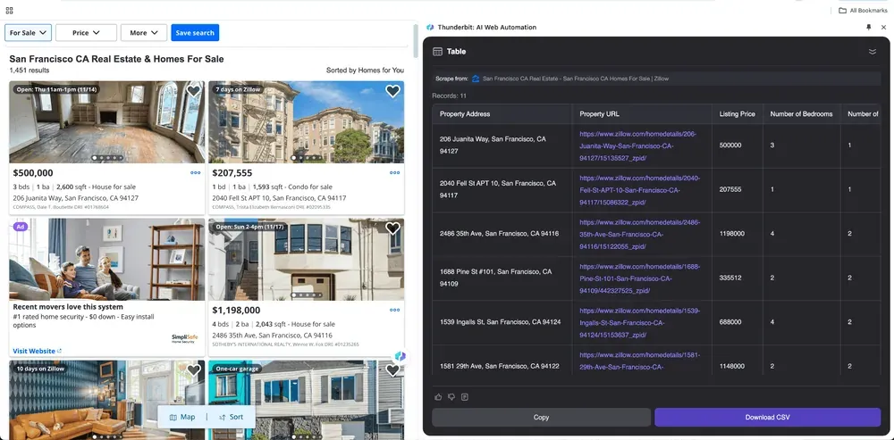894x440 pixels.
Task: Expand the For Sale dropdown
Action: (29, 32)
